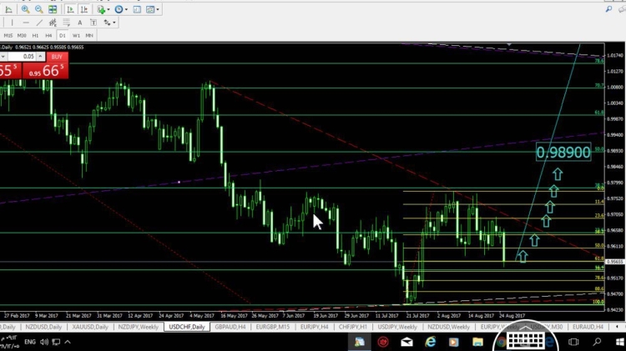Image resolution: width=626 pixels, height=351 pixels.
Task: Click the ENG language indicator
Action: pyautogui.click(x=30, y=342)
